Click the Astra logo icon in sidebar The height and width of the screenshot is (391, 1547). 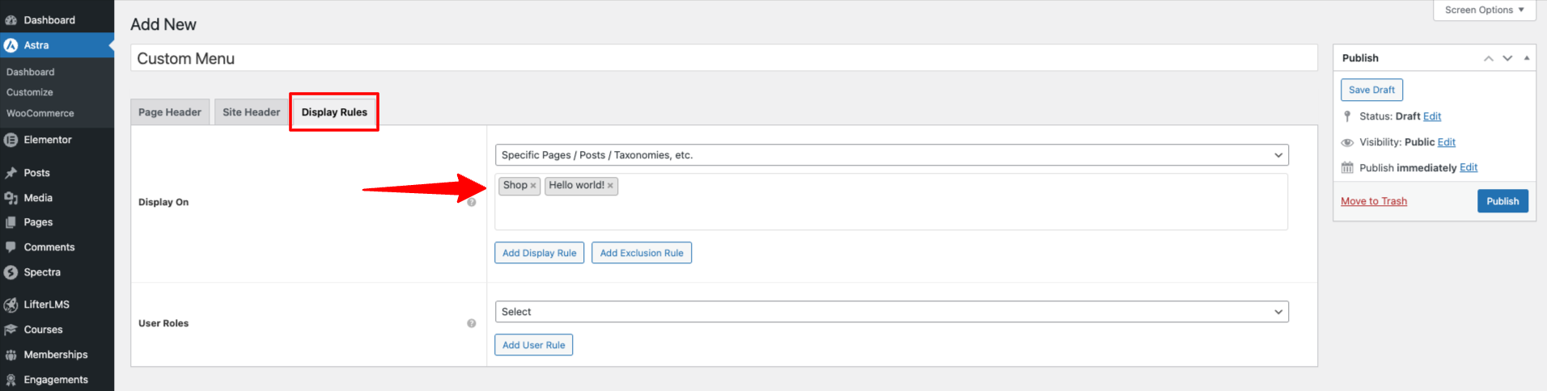click(11, 45)
